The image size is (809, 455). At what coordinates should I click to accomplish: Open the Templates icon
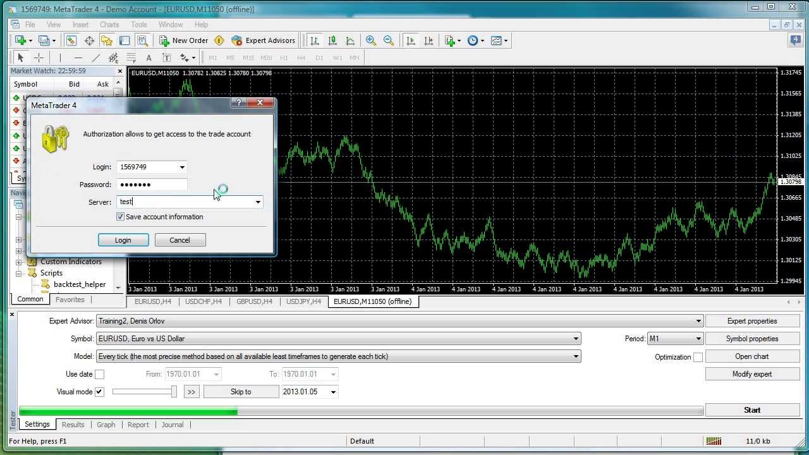pyautogui.click(x=496, y=40)
